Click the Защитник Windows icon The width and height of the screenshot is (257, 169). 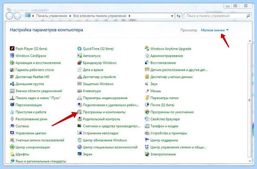pos(80,84)
